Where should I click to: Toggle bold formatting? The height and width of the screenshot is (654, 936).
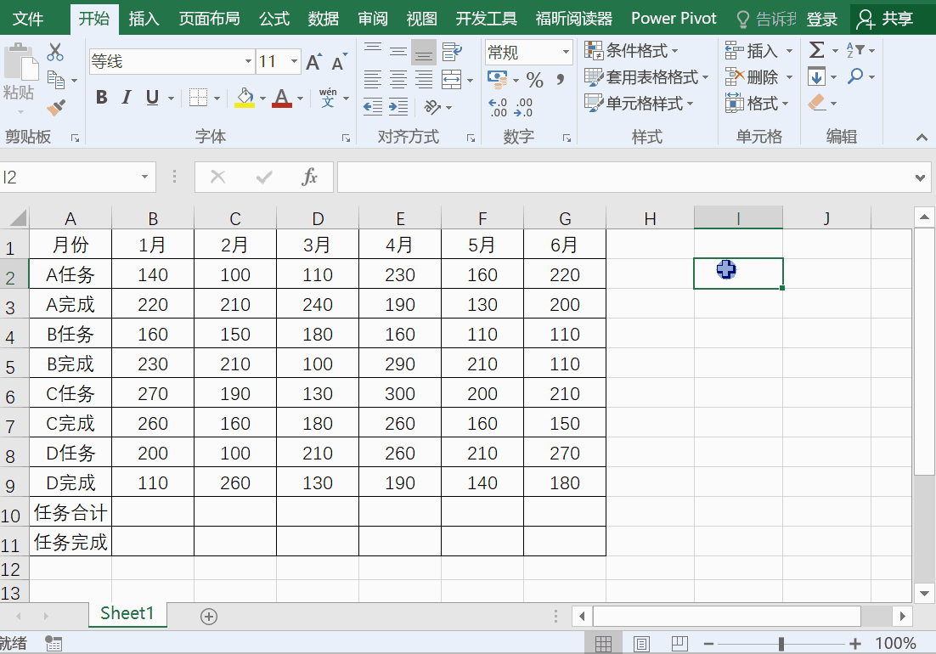[x=101, y=98]
